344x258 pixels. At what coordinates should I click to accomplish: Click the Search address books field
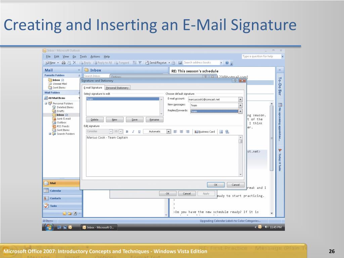pyautogui.click(x=202, y=63)
